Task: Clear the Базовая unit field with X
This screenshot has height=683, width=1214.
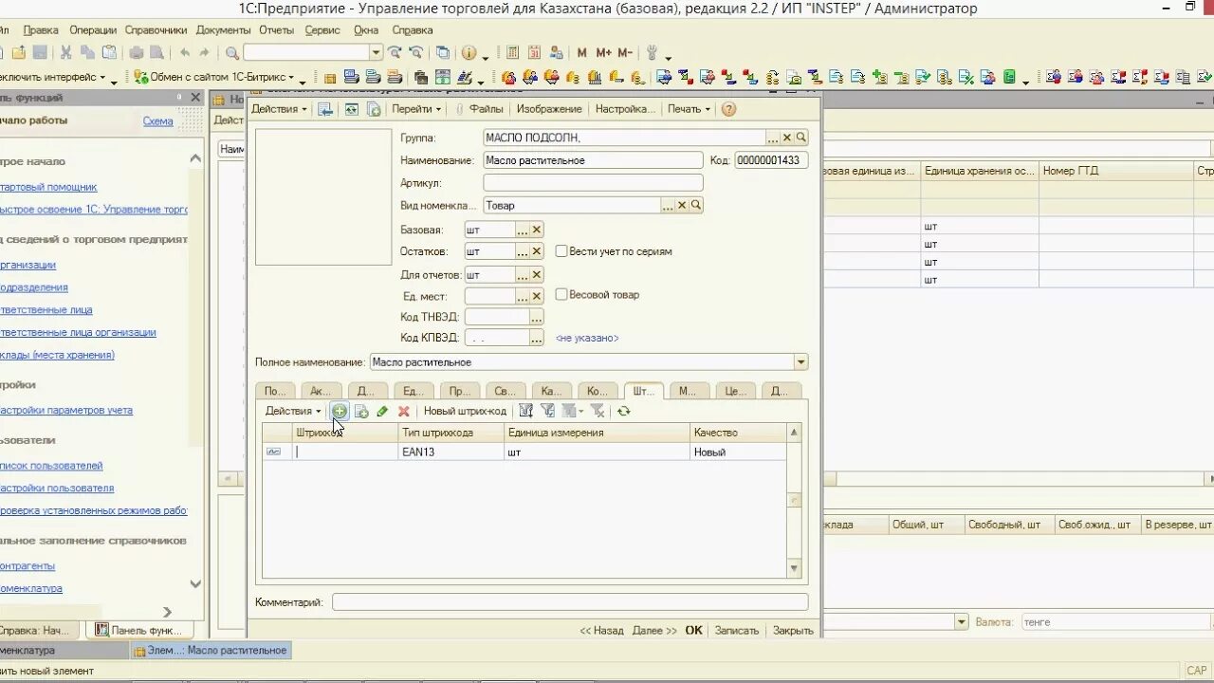Action: click(x=536, y=230)
